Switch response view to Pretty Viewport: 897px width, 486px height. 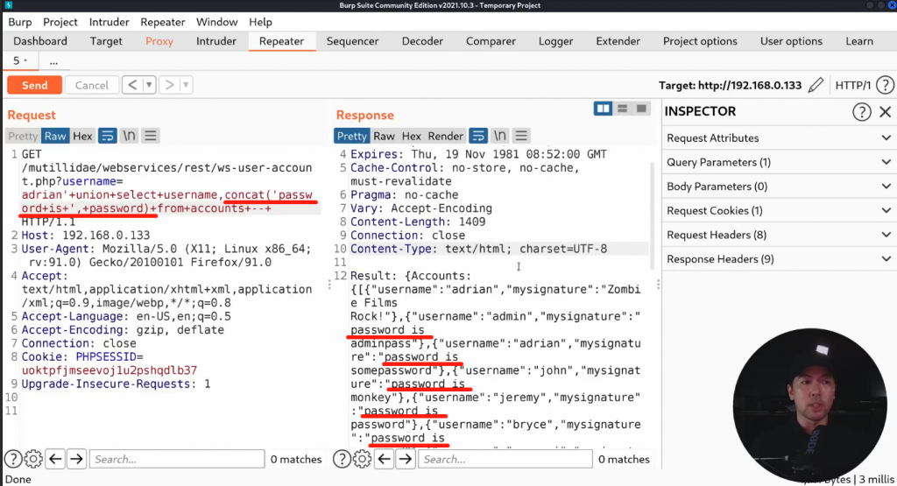[x=351, y=136]
